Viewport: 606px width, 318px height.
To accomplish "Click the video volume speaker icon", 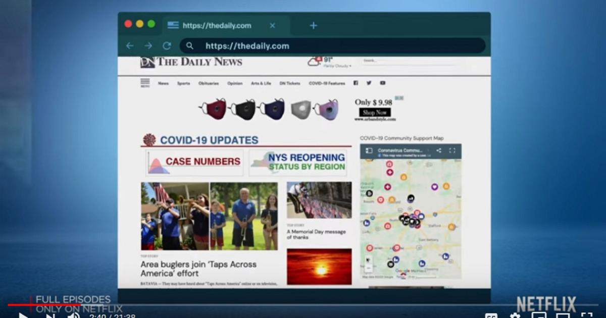I will pos(74,316).
